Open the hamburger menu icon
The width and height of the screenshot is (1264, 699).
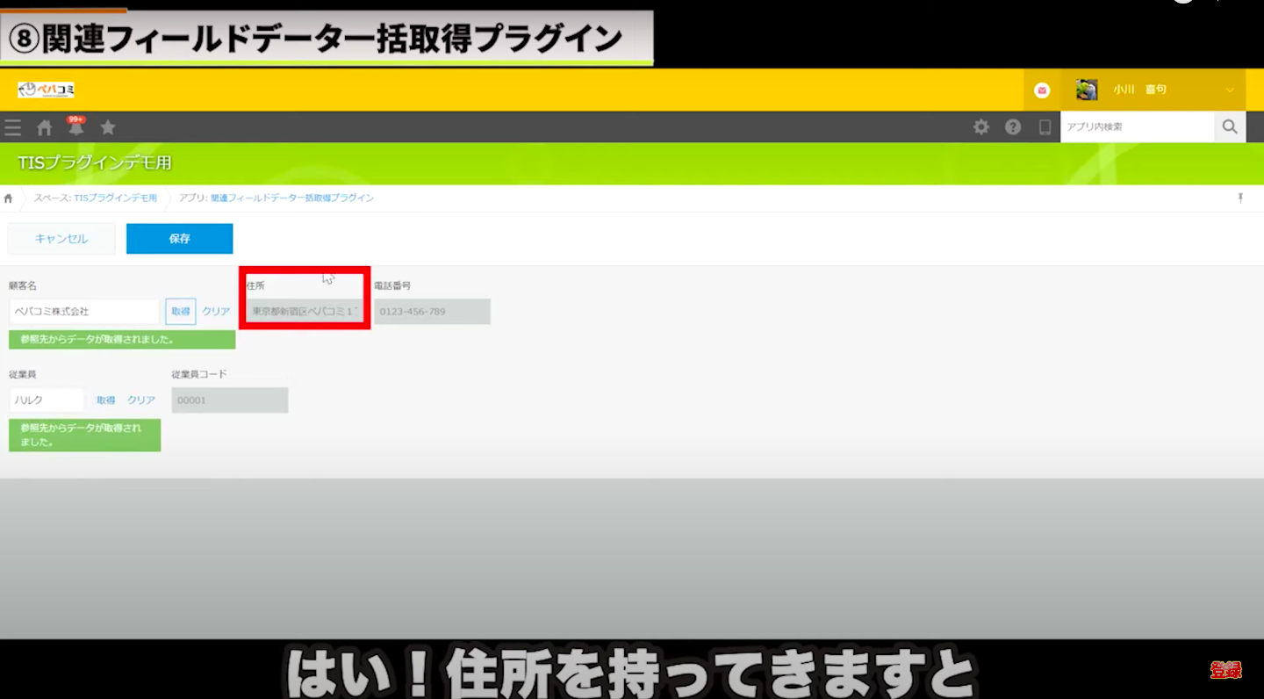12,127
